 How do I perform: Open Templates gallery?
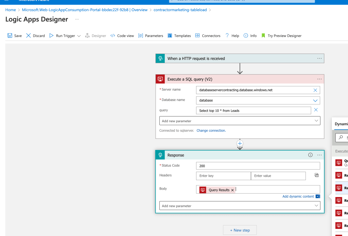(179, 36)
